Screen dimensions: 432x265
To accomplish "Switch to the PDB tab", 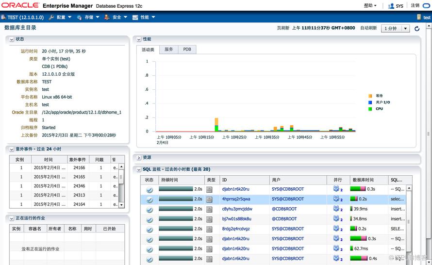I will coord(187,50).
